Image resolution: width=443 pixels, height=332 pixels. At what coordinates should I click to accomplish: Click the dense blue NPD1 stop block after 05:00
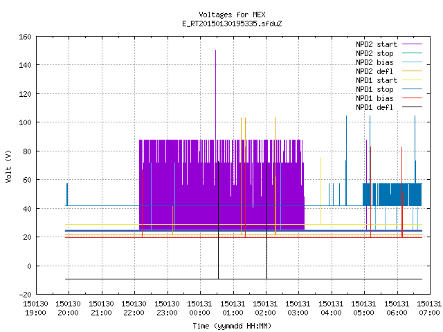(x=392, y=194)
